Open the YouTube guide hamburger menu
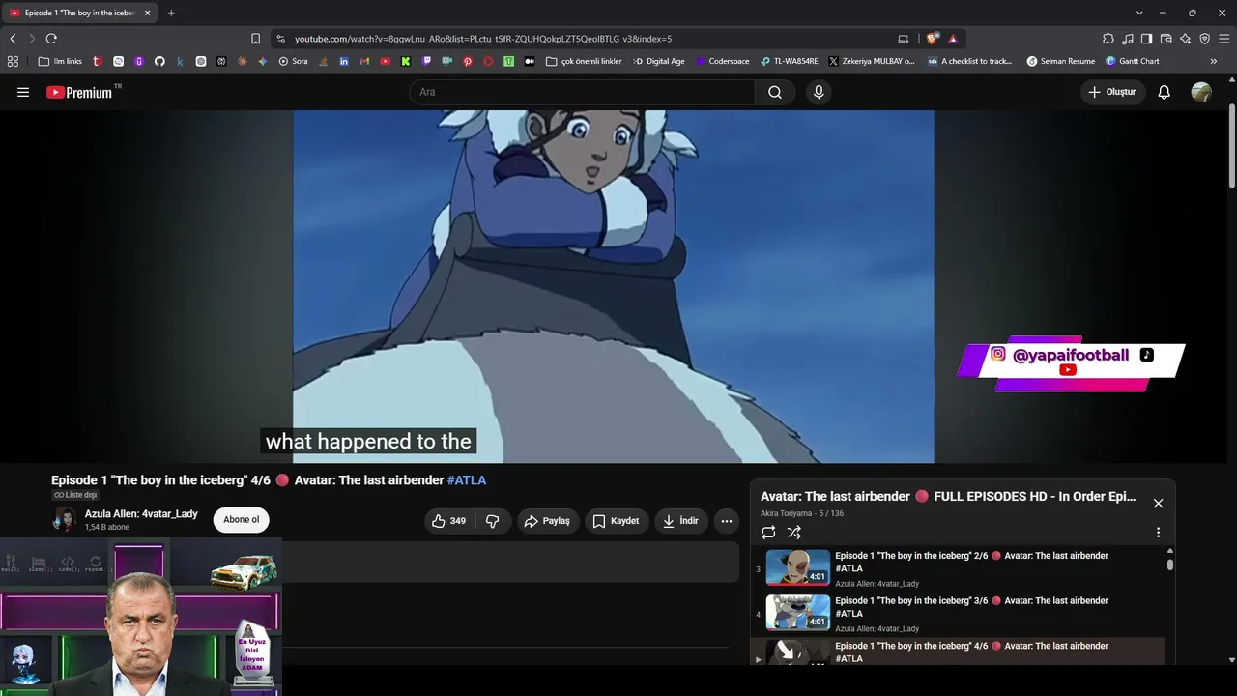The image size is (1237, 696). (x=23, y=92)
